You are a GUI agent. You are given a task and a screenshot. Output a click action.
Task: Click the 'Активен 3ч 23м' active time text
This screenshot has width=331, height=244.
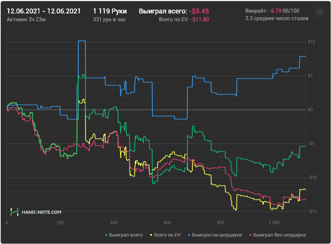click(x=26, y=19)
